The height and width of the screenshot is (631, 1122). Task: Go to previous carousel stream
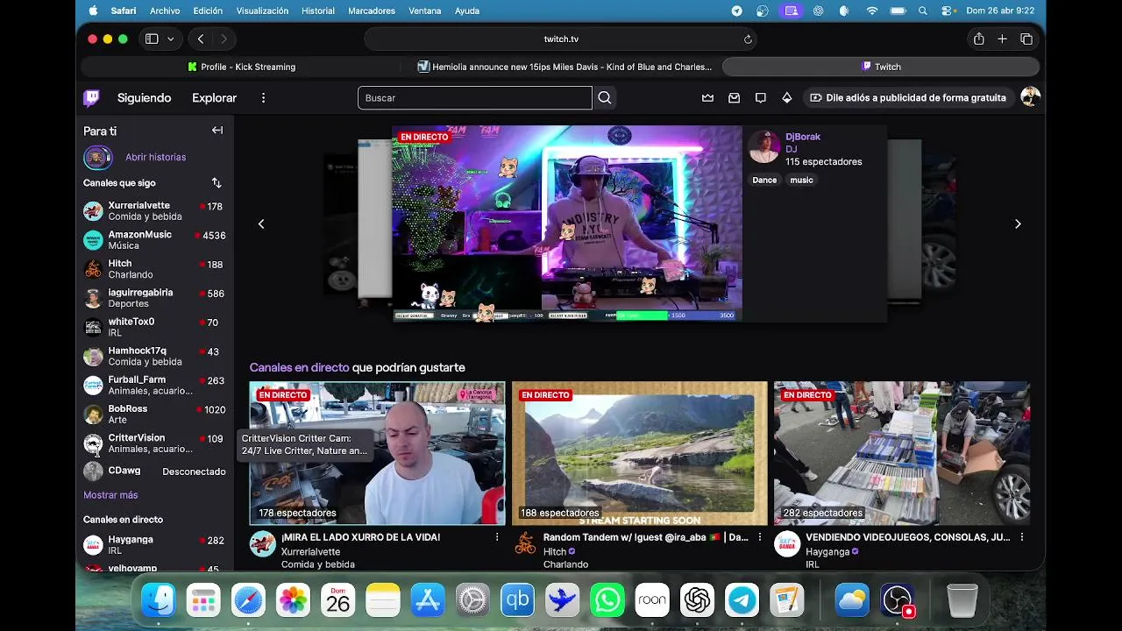(261, 224)
